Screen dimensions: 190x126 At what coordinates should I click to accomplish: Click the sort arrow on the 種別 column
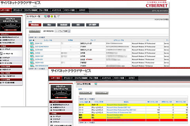pos(34,40)
